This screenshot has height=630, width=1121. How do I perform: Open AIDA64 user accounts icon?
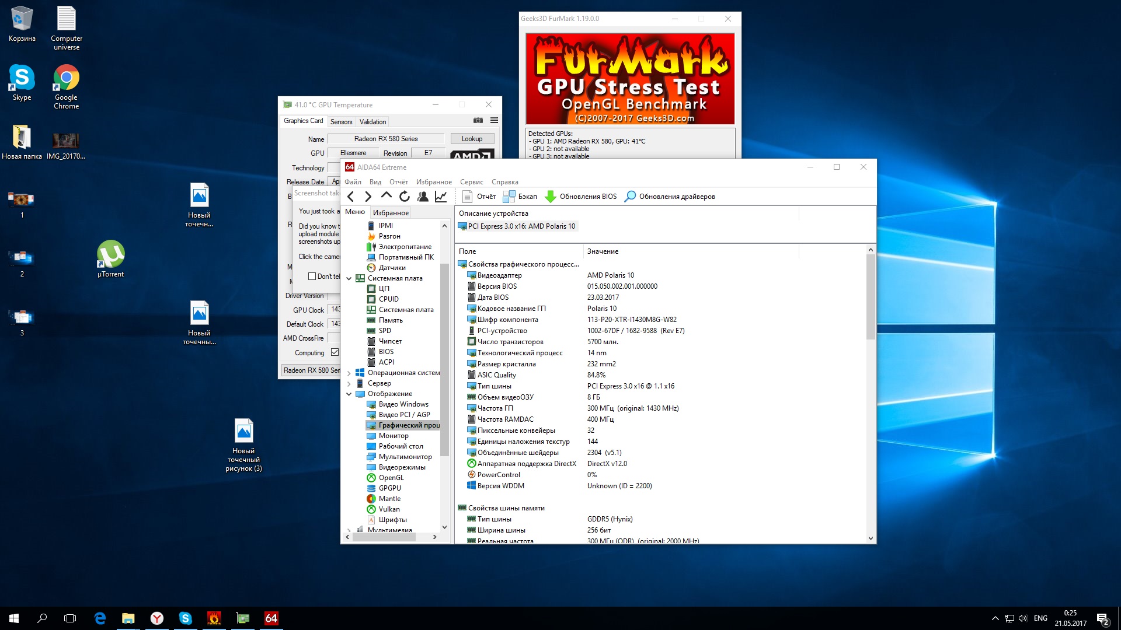pos(423,197)
